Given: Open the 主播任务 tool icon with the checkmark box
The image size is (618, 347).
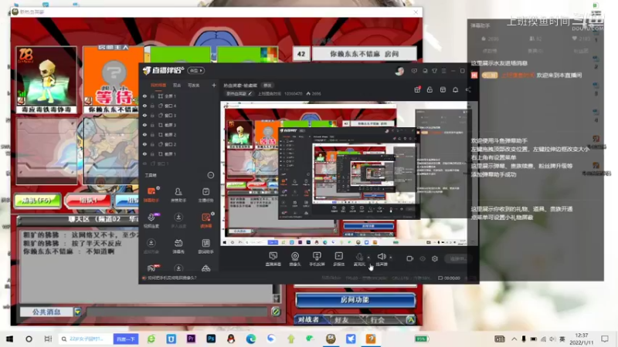Looking at the screenshot, I should point(205,192).
